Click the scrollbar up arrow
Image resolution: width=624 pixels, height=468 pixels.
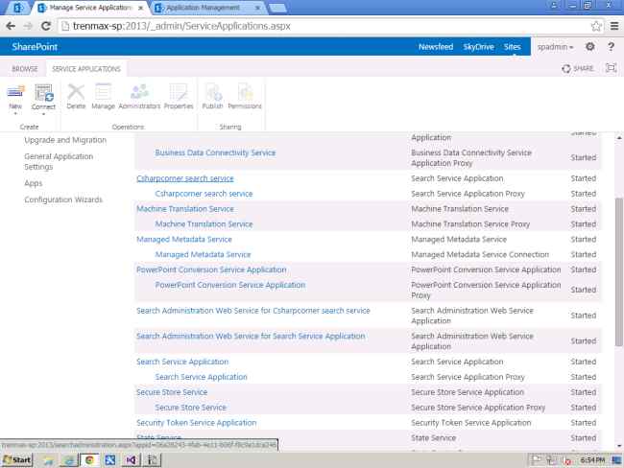(619, 138)
